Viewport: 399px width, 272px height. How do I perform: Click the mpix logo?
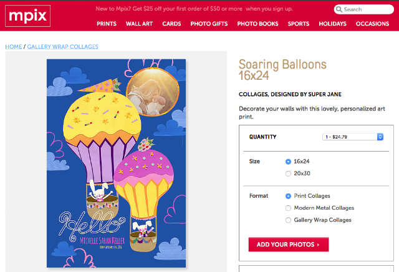point(27,16)
